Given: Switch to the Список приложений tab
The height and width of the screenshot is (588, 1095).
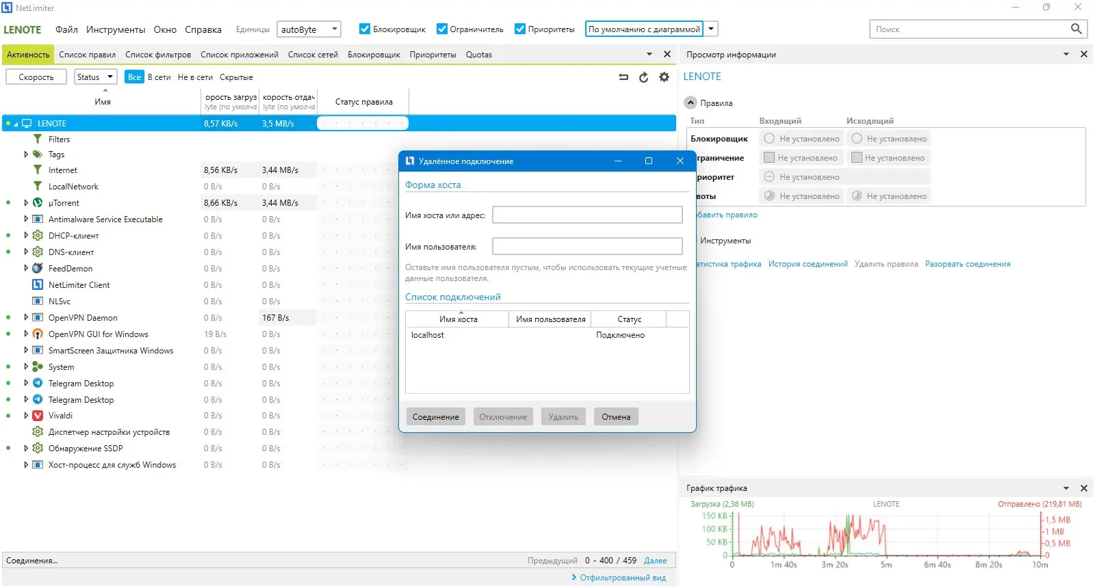Looking at the screenshot, I should tap(240, 55).
